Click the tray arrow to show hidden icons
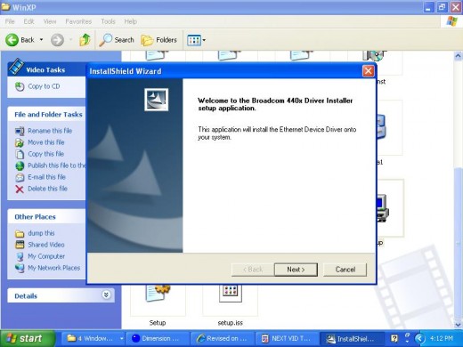Image resolution: width=463 pixels, height=347 pixels. tap(419, 338)
